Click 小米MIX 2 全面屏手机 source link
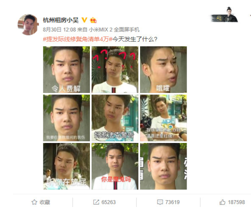 (x=114, y=29)
